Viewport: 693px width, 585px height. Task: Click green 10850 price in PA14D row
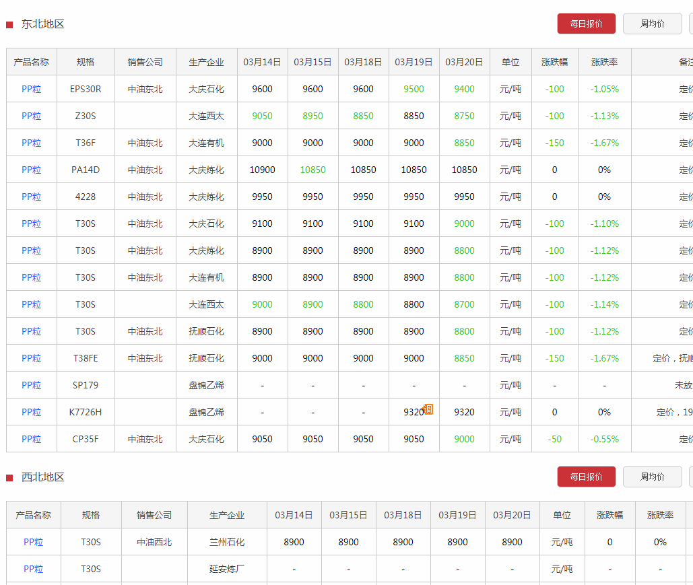pos(313,170)
